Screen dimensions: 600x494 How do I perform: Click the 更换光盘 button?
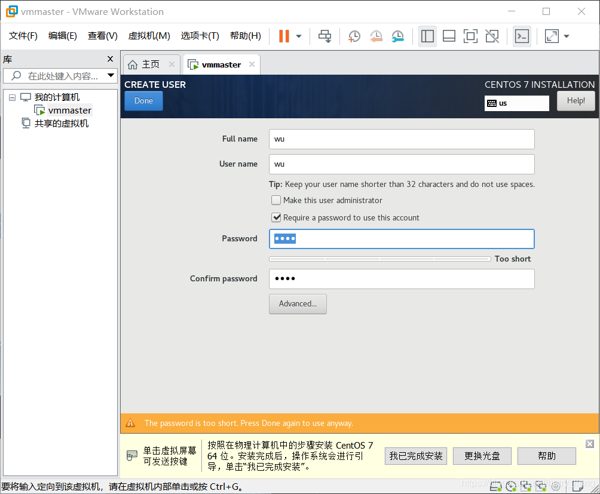[x=482, y=456]
